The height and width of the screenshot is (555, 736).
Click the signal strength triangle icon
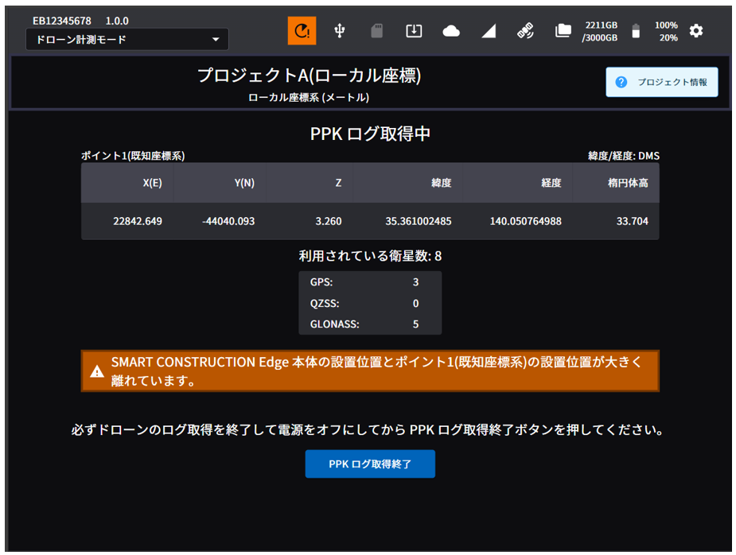pyautogui.click(x=489, y=31)
